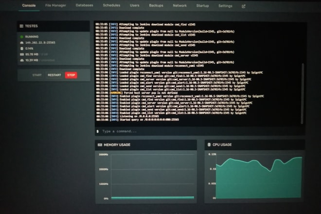Click the CPU USAGE title
The width and height of the screenshot is (321, 214).
point(222,144)
